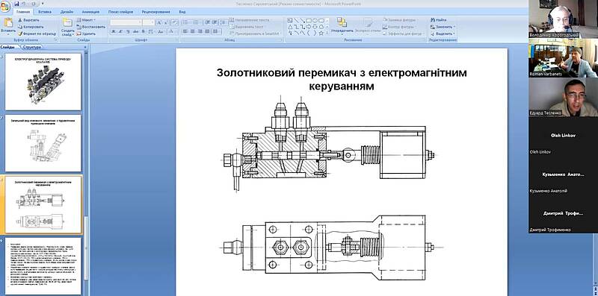The height and width of the screenshot is (296, 598).
Task: Save the presentation via quick access toolbar
Action: click(x=16, y=4)
